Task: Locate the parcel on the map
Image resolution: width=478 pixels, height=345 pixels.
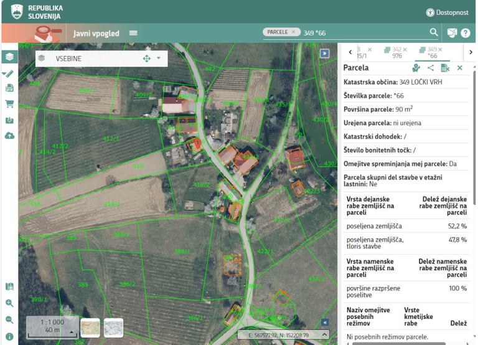Action: [x=416, y=68]
